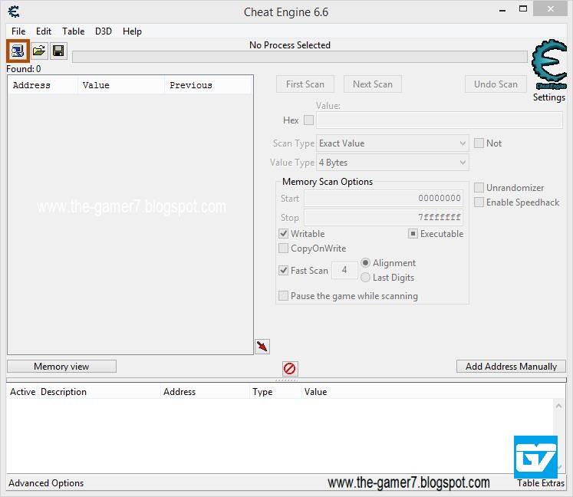573x497 pixels.
Task: Disable the Fast Scan checkbox
Action: tap(283, 271)
